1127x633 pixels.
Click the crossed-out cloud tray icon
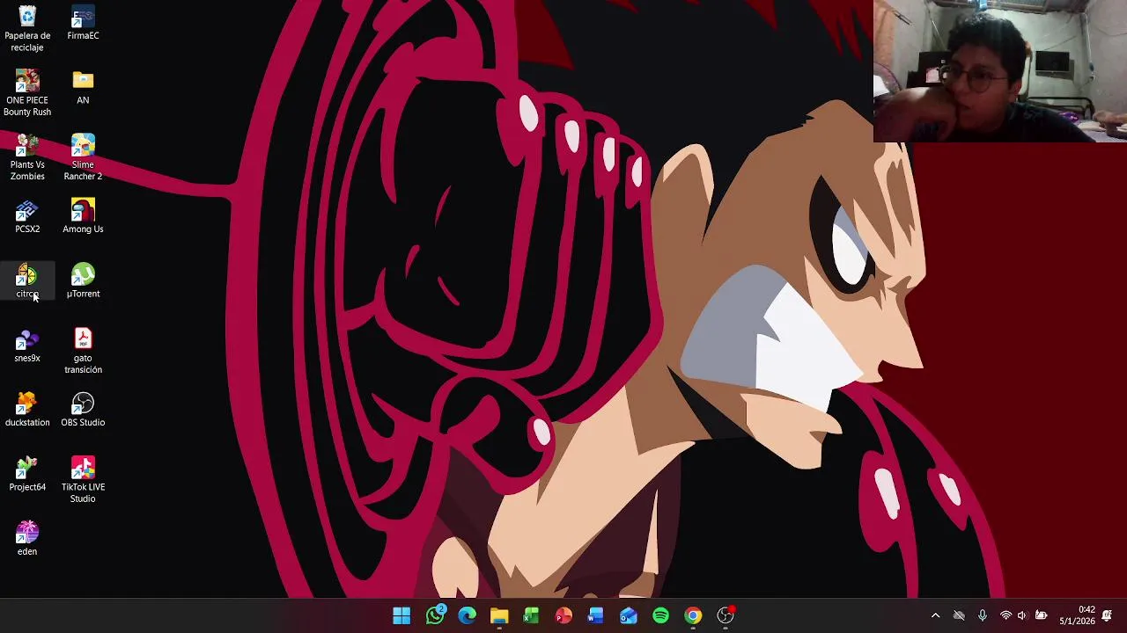959,615
